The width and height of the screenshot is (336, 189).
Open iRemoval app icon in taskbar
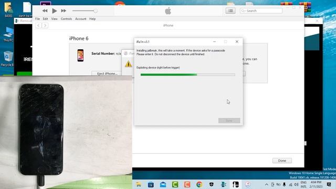point(223,184)
